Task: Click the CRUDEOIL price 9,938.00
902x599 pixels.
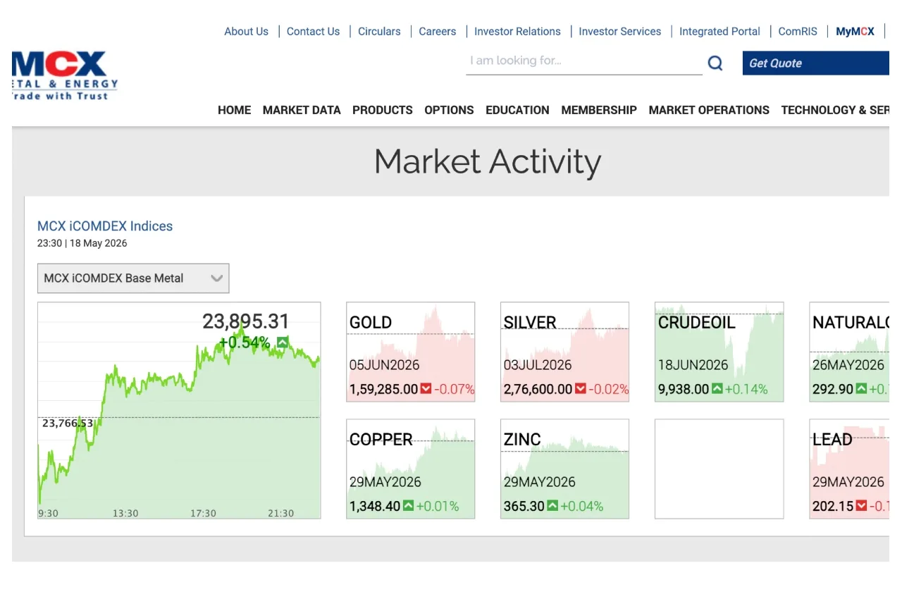Action: [684, 389]
